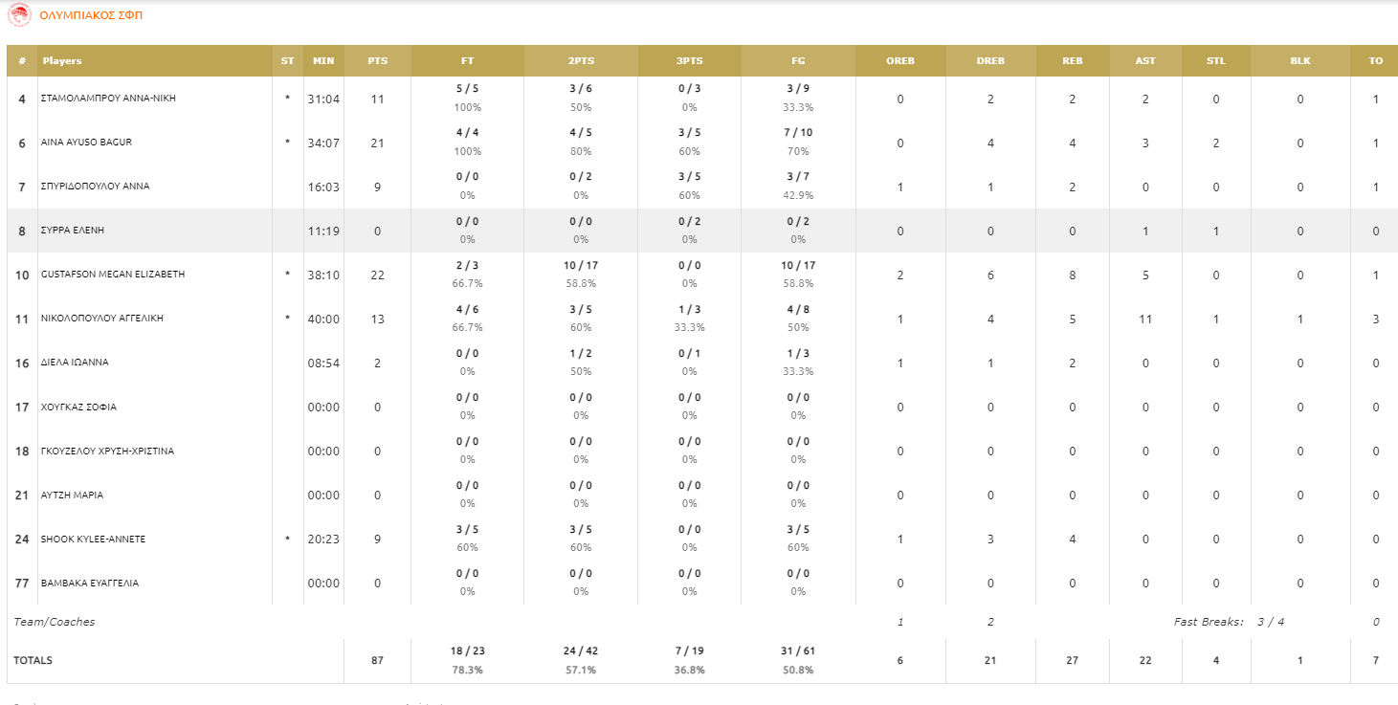Click the highlighted ΣΥΡΡΑ ΕΛΕΝΗ row

tap(702, 231)
